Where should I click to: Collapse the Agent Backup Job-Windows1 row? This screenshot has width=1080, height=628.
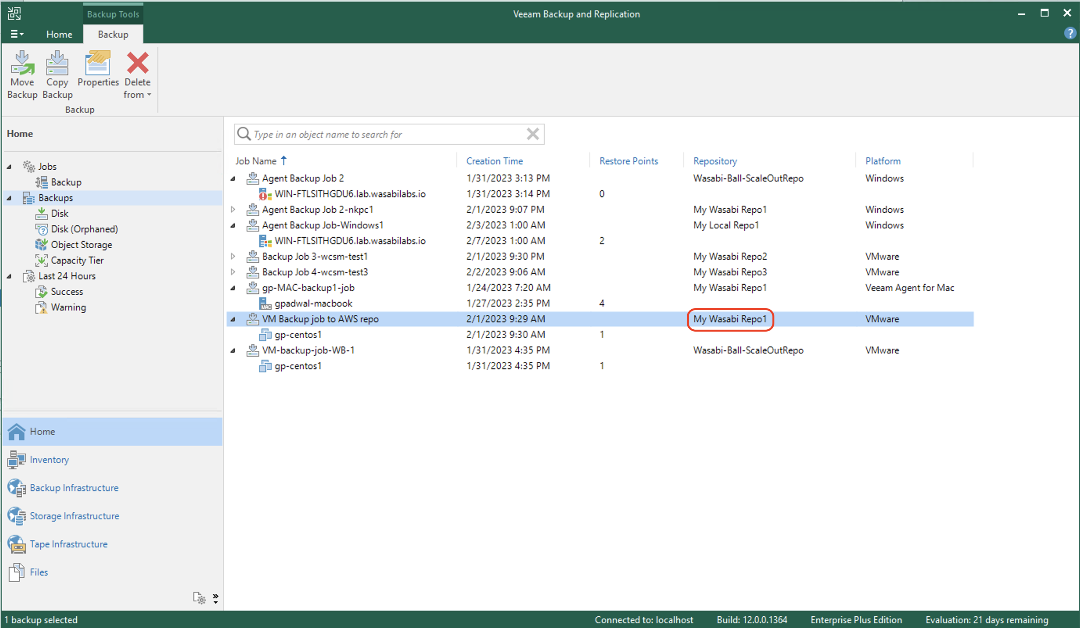233,225
